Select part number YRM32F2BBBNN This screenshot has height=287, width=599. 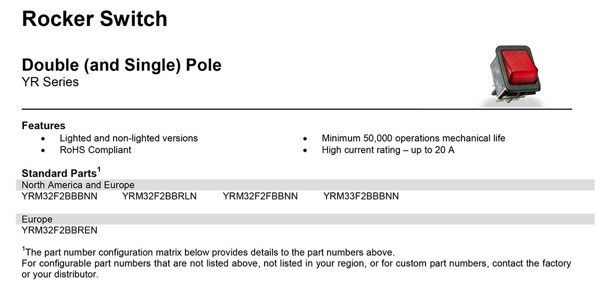(x=59, y=197)
